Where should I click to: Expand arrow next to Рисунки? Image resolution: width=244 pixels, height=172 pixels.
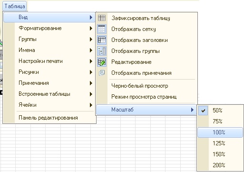click(x=91, y=72)
